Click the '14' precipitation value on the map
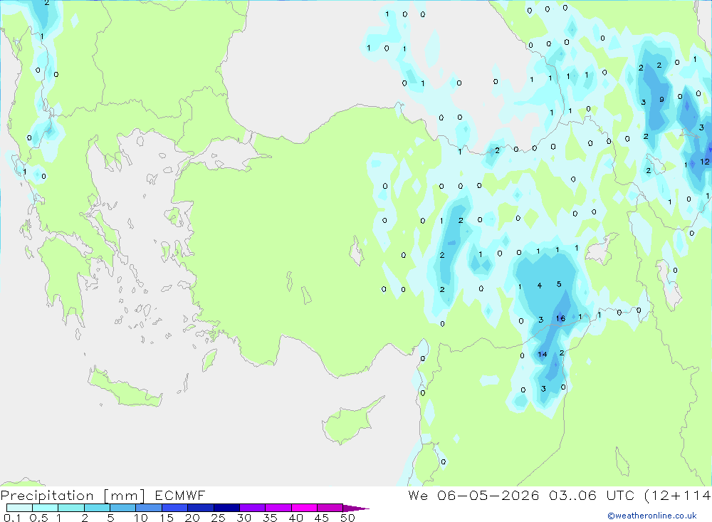The width and height of the screenshot is (712, 522). tap(542, 355)
